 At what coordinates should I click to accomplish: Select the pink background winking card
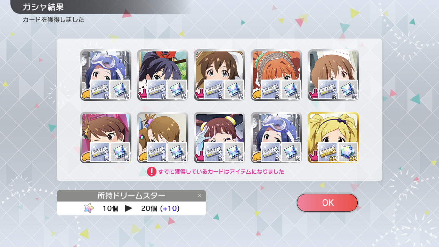tap(106, 138)
